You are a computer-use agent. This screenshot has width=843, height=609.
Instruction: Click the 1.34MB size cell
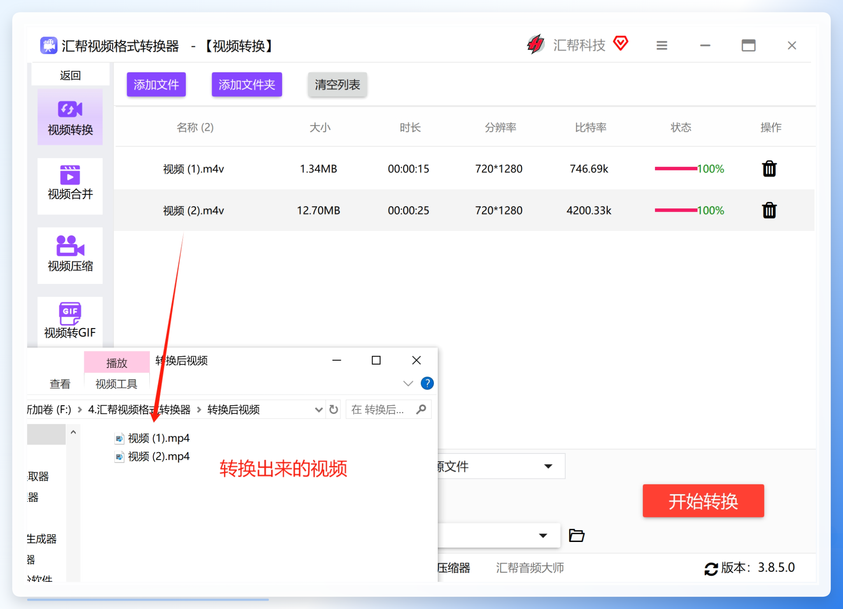click(x=319, y=169)
